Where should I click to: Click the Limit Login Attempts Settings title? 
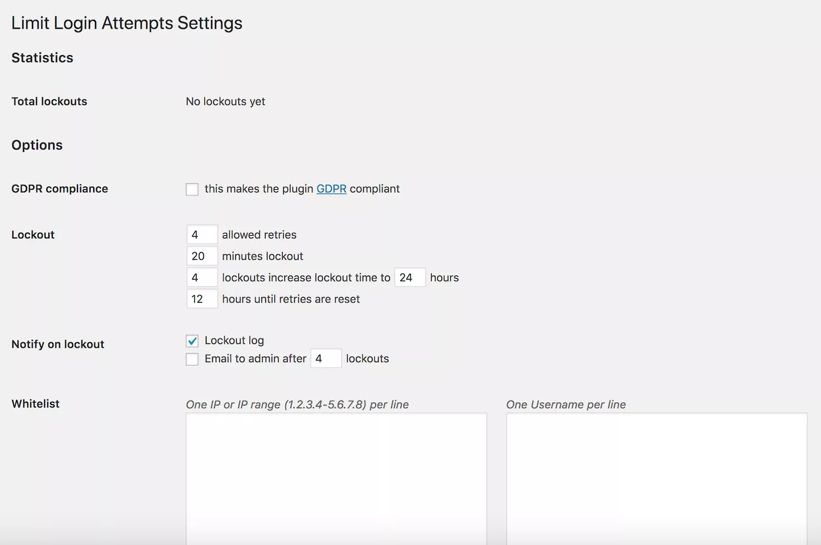(x=127, y=23)
